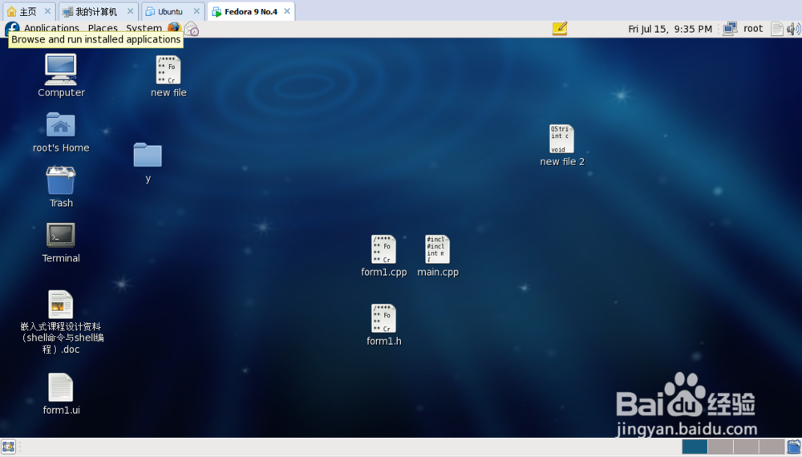The height and width of the screenshot is (457, 802).
Task: Click the trash applet in bottom panel
Action: 794,447
